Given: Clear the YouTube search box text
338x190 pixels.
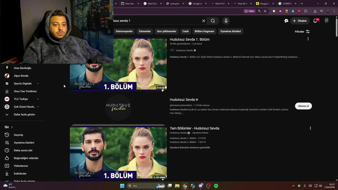Looking at the screenshot, I should [x=204, y=21].
